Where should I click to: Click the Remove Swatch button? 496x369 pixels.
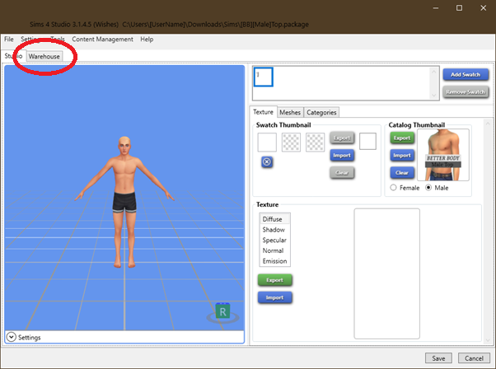click(466, 92)
